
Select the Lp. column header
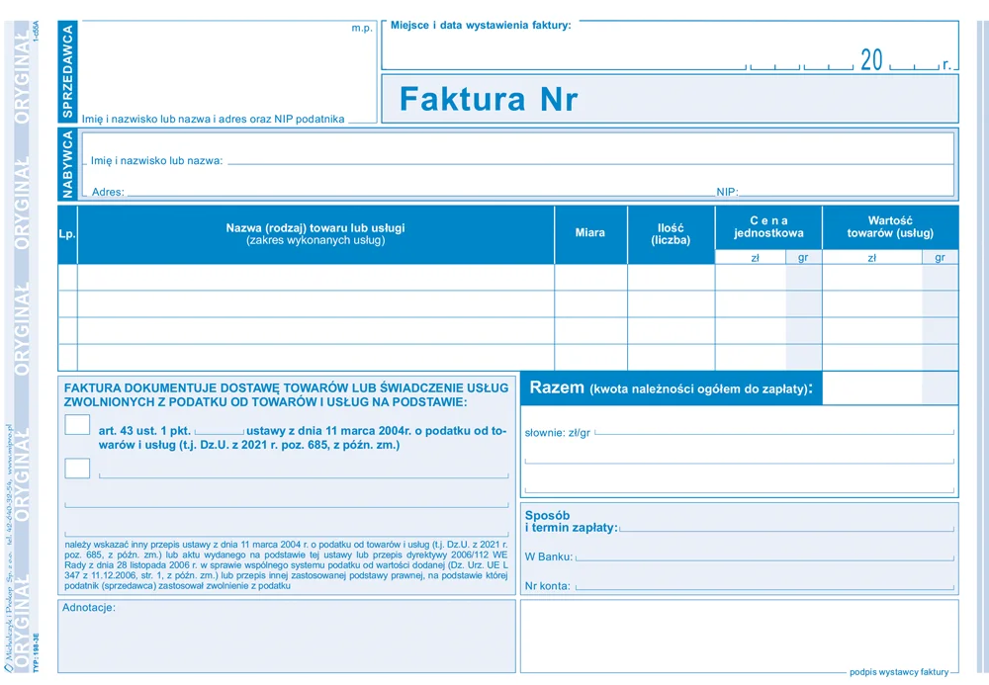click(x=67, y=234)
